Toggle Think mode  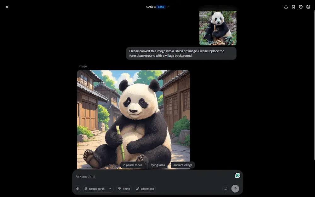[x=124, y=188]
